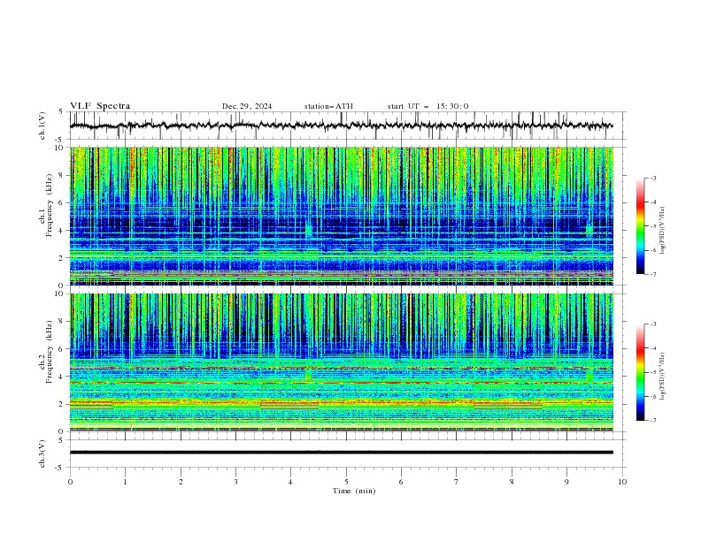Click the ch.3 flat waveform trace

coord(341,453)
